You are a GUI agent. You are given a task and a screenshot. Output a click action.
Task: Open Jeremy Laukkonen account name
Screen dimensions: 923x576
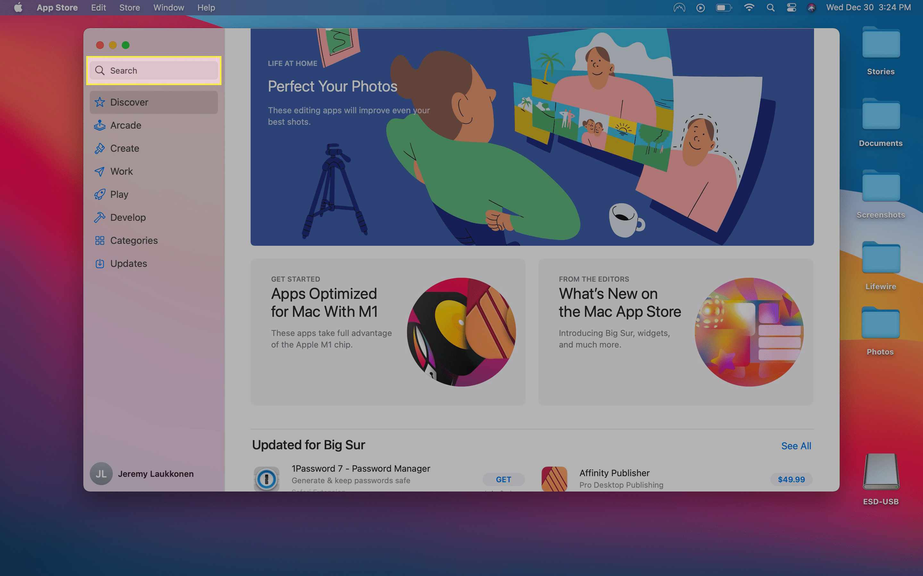[x=156, y=474]
